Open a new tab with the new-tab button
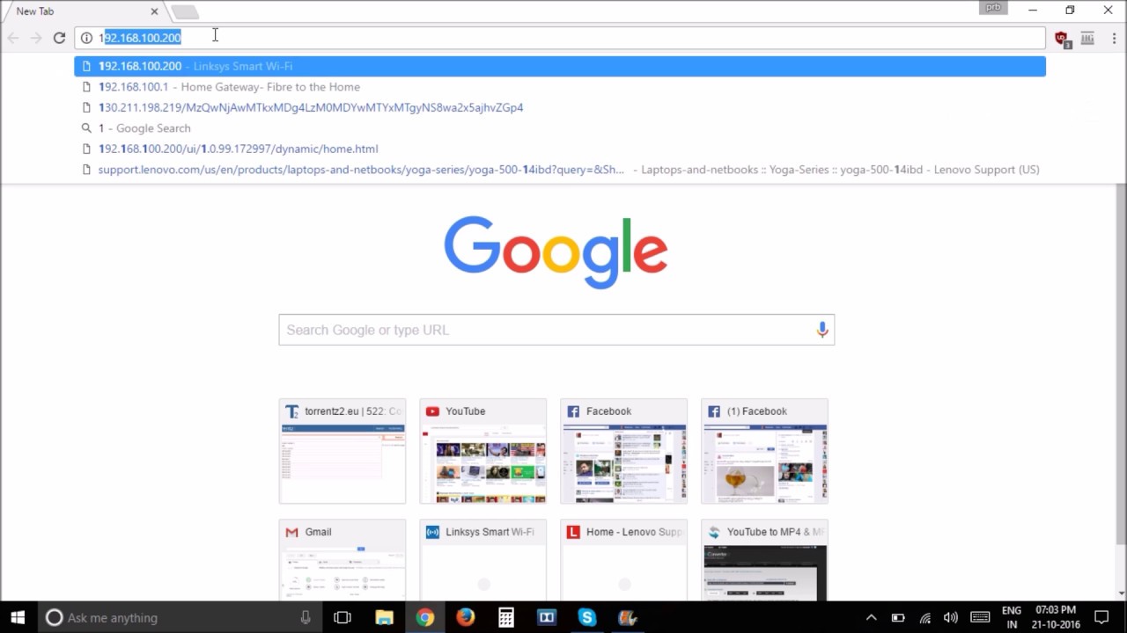The width and height of the screenshot is (1127, 633). (185, 11)
